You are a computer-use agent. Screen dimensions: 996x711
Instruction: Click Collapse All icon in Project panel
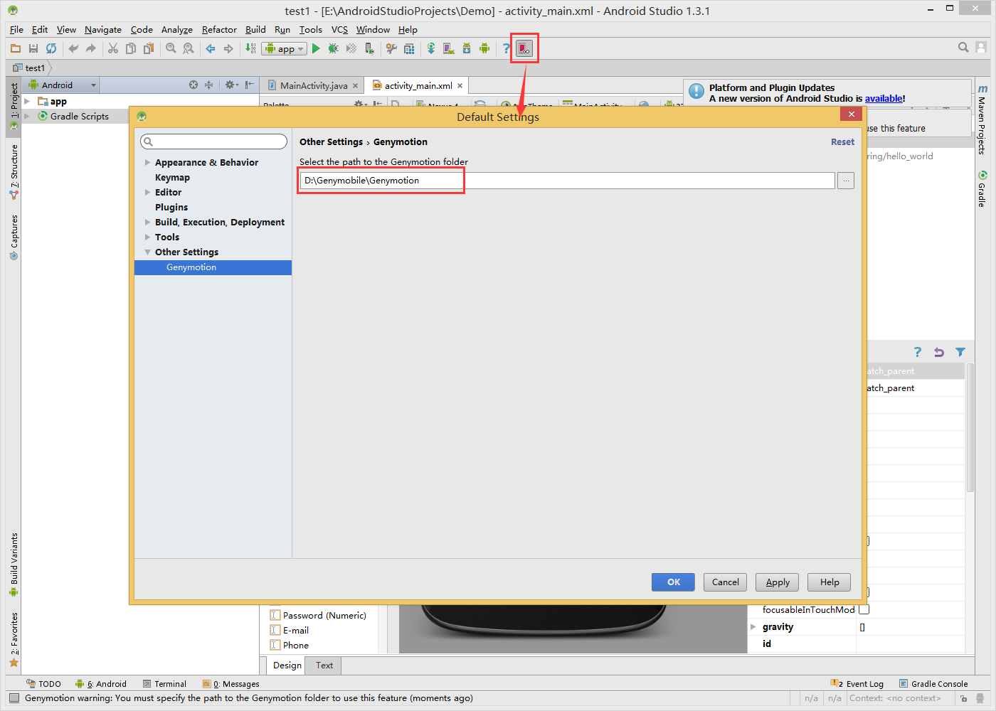point(209,85)
